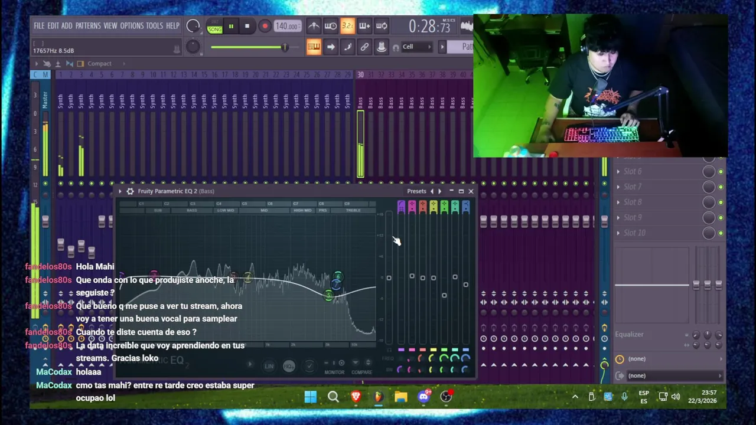This screenshot has height=425, width=756.
Task: Adjust band 5 green level slider handle
Action: tap(444, 296)
